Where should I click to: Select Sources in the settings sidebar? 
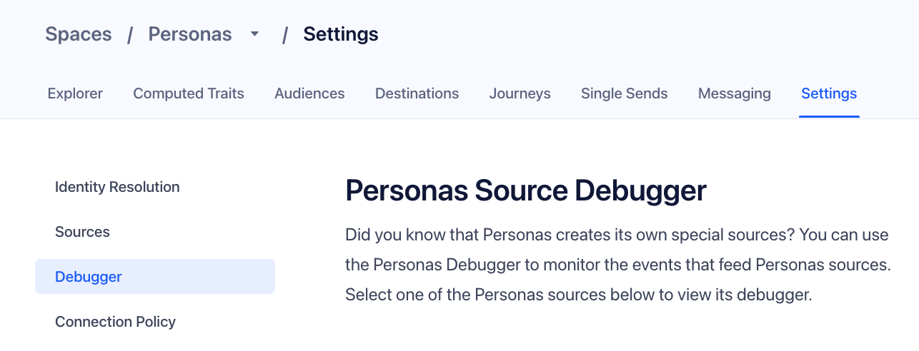point(82,232)
